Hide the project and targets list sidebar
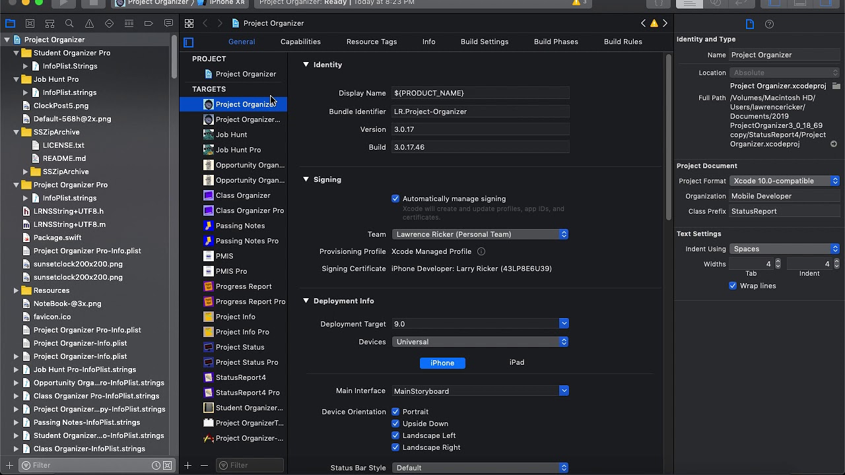Viewport: 845px width, 475px height. [x=189, y=42]
